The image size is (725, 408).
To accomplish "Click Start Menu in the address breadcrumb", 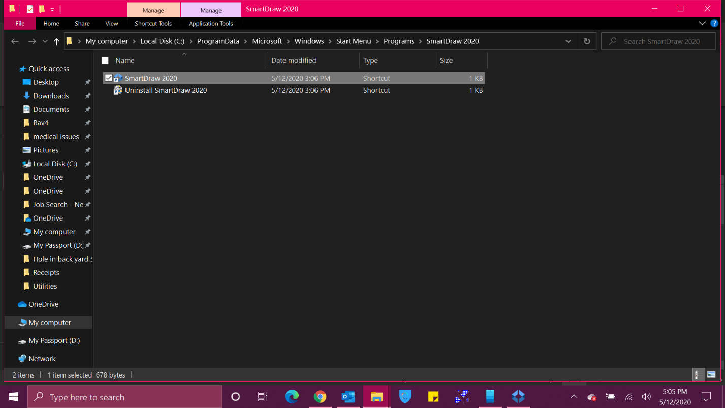I will click(x=354, y=41).
